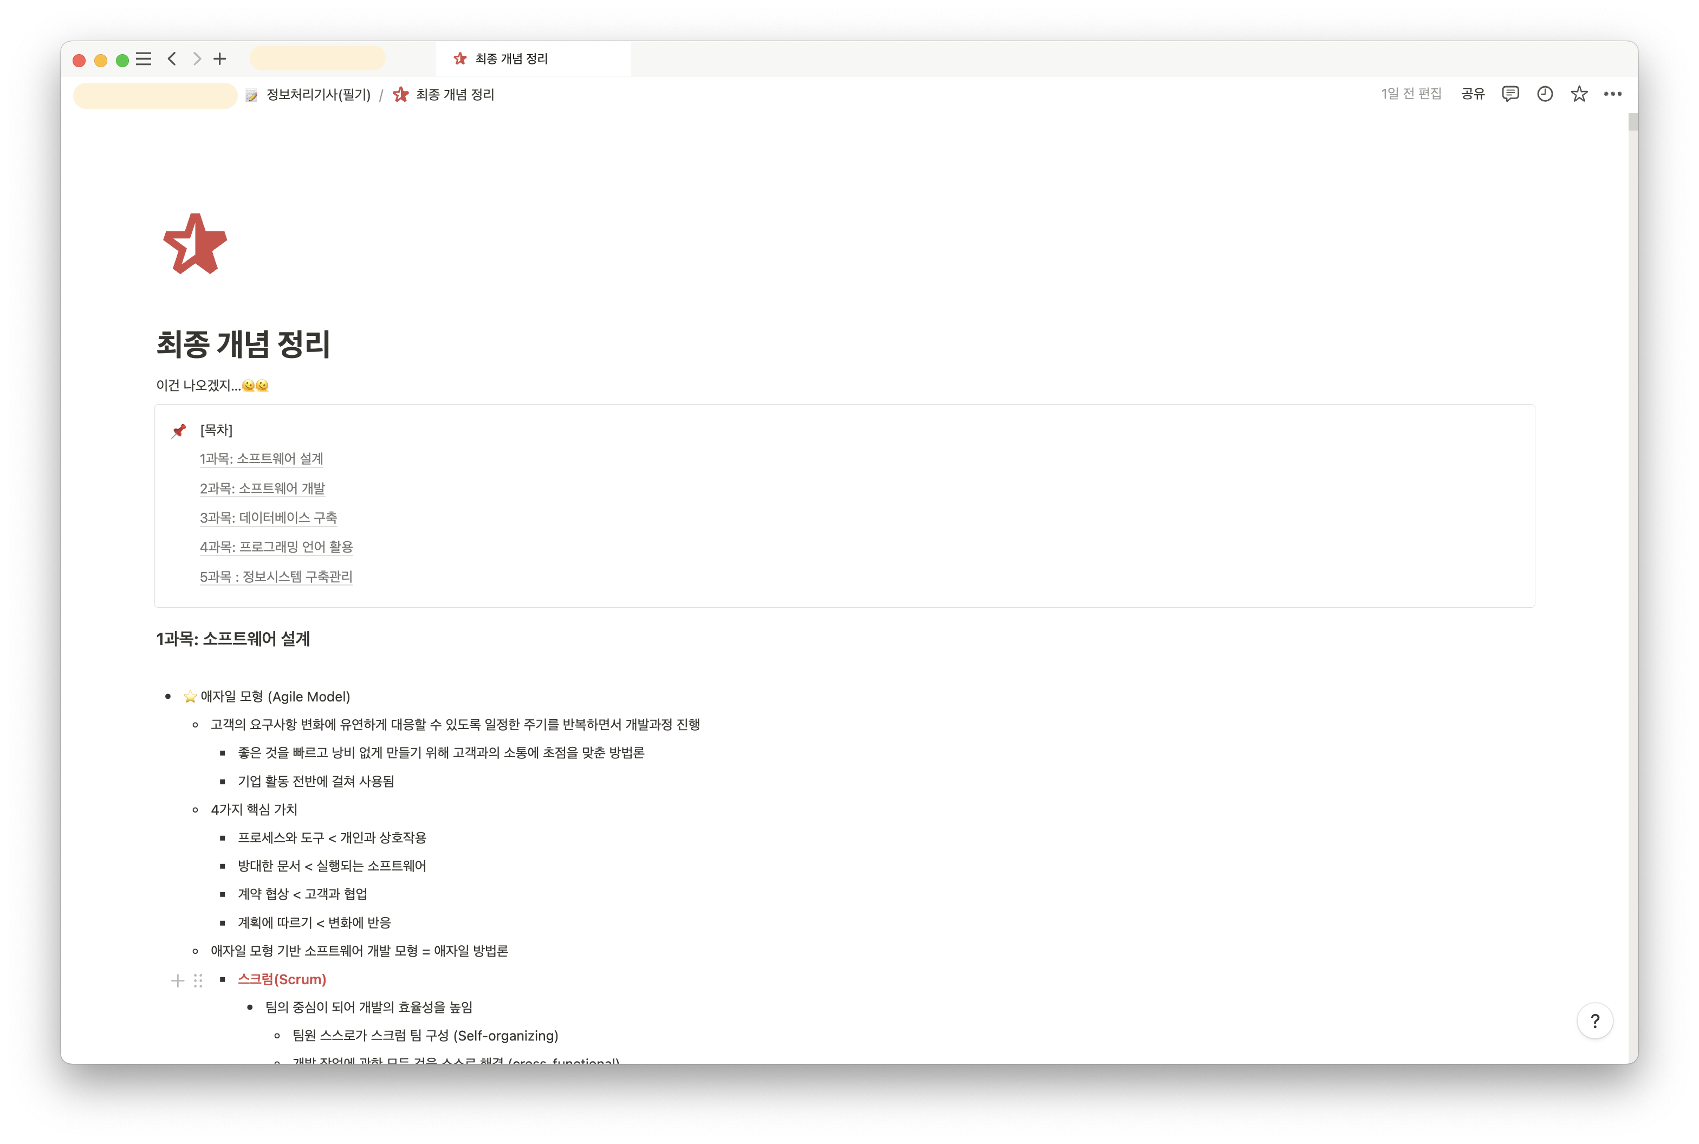The image size is (1699, 1144).
Task: Open drag handle menu beside 스크럼(Scrum)
Action: point(198,980)
